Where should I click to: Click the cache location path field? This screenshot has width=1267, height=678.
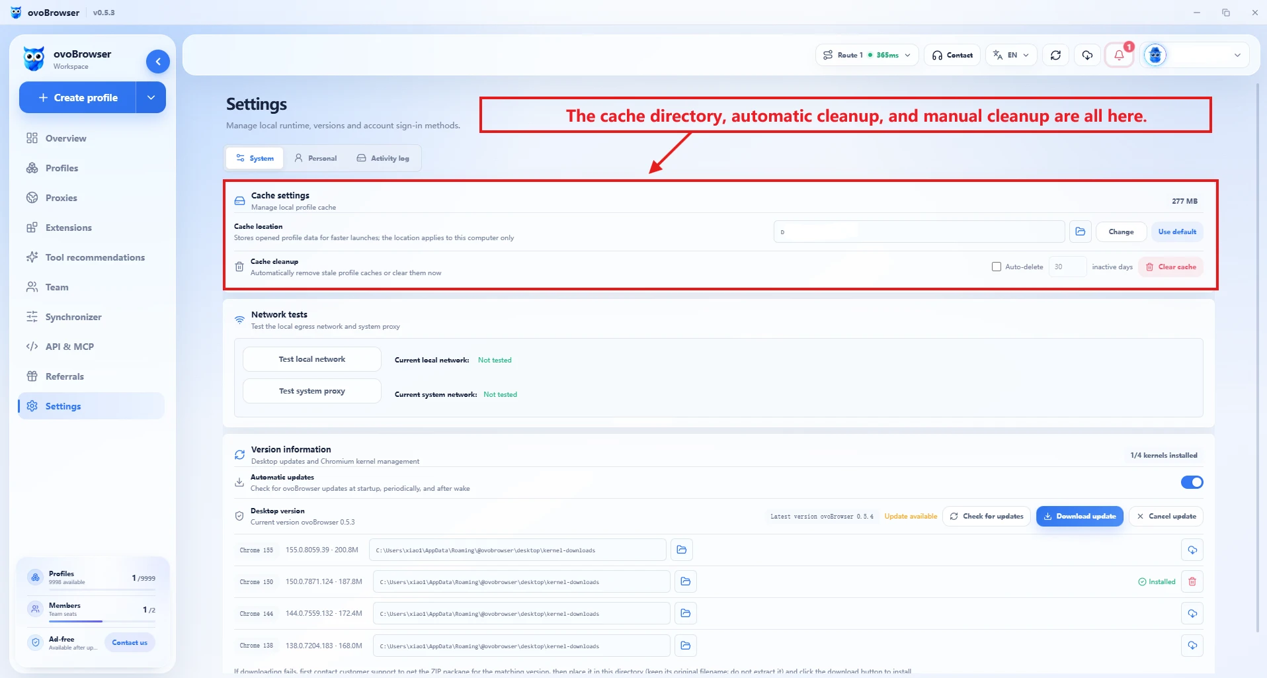(x=919, y=232)
